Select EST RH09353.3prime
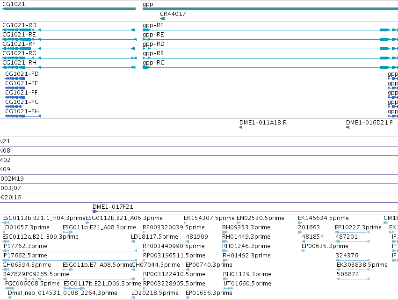 [x=246, y=227]
